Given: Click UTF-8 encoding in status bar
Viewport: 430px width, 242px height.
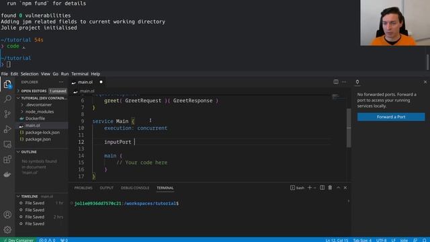Looking at the screenshot, I should pos(381,240).
